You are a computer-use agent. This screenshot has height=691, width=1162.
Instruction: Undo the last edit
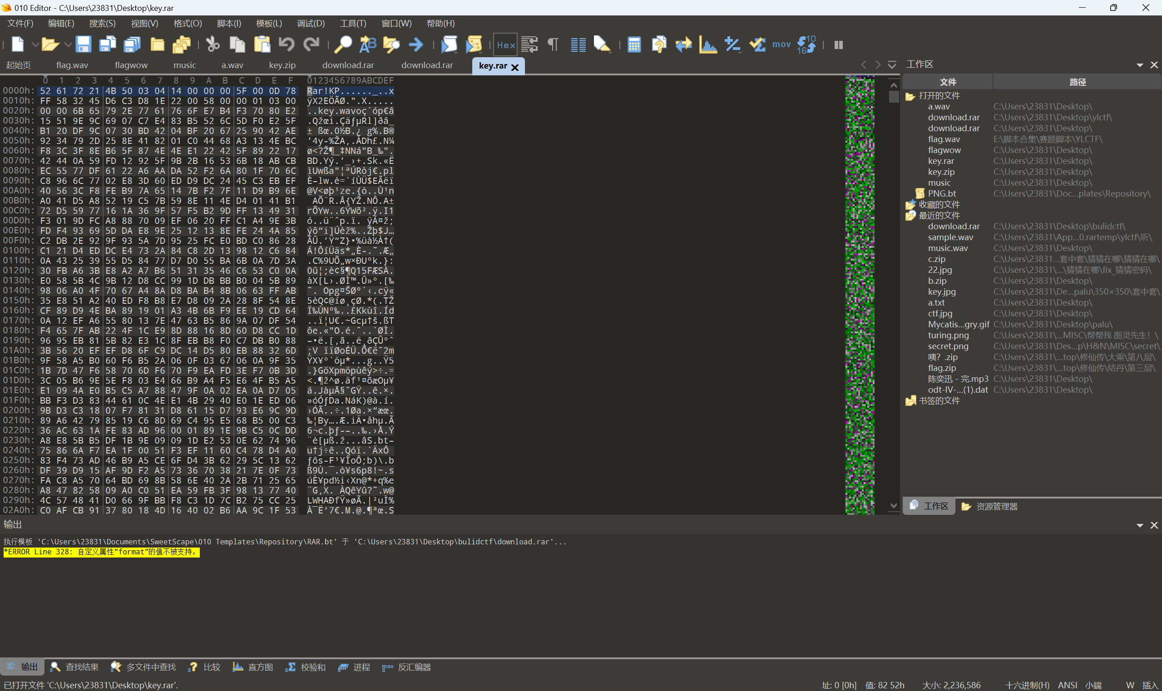[x=287, y=44]
